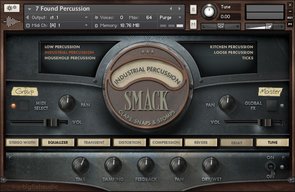Viewport: 295px width, 192px height.
Task: Select Ticks group
Action: point(248,58)
